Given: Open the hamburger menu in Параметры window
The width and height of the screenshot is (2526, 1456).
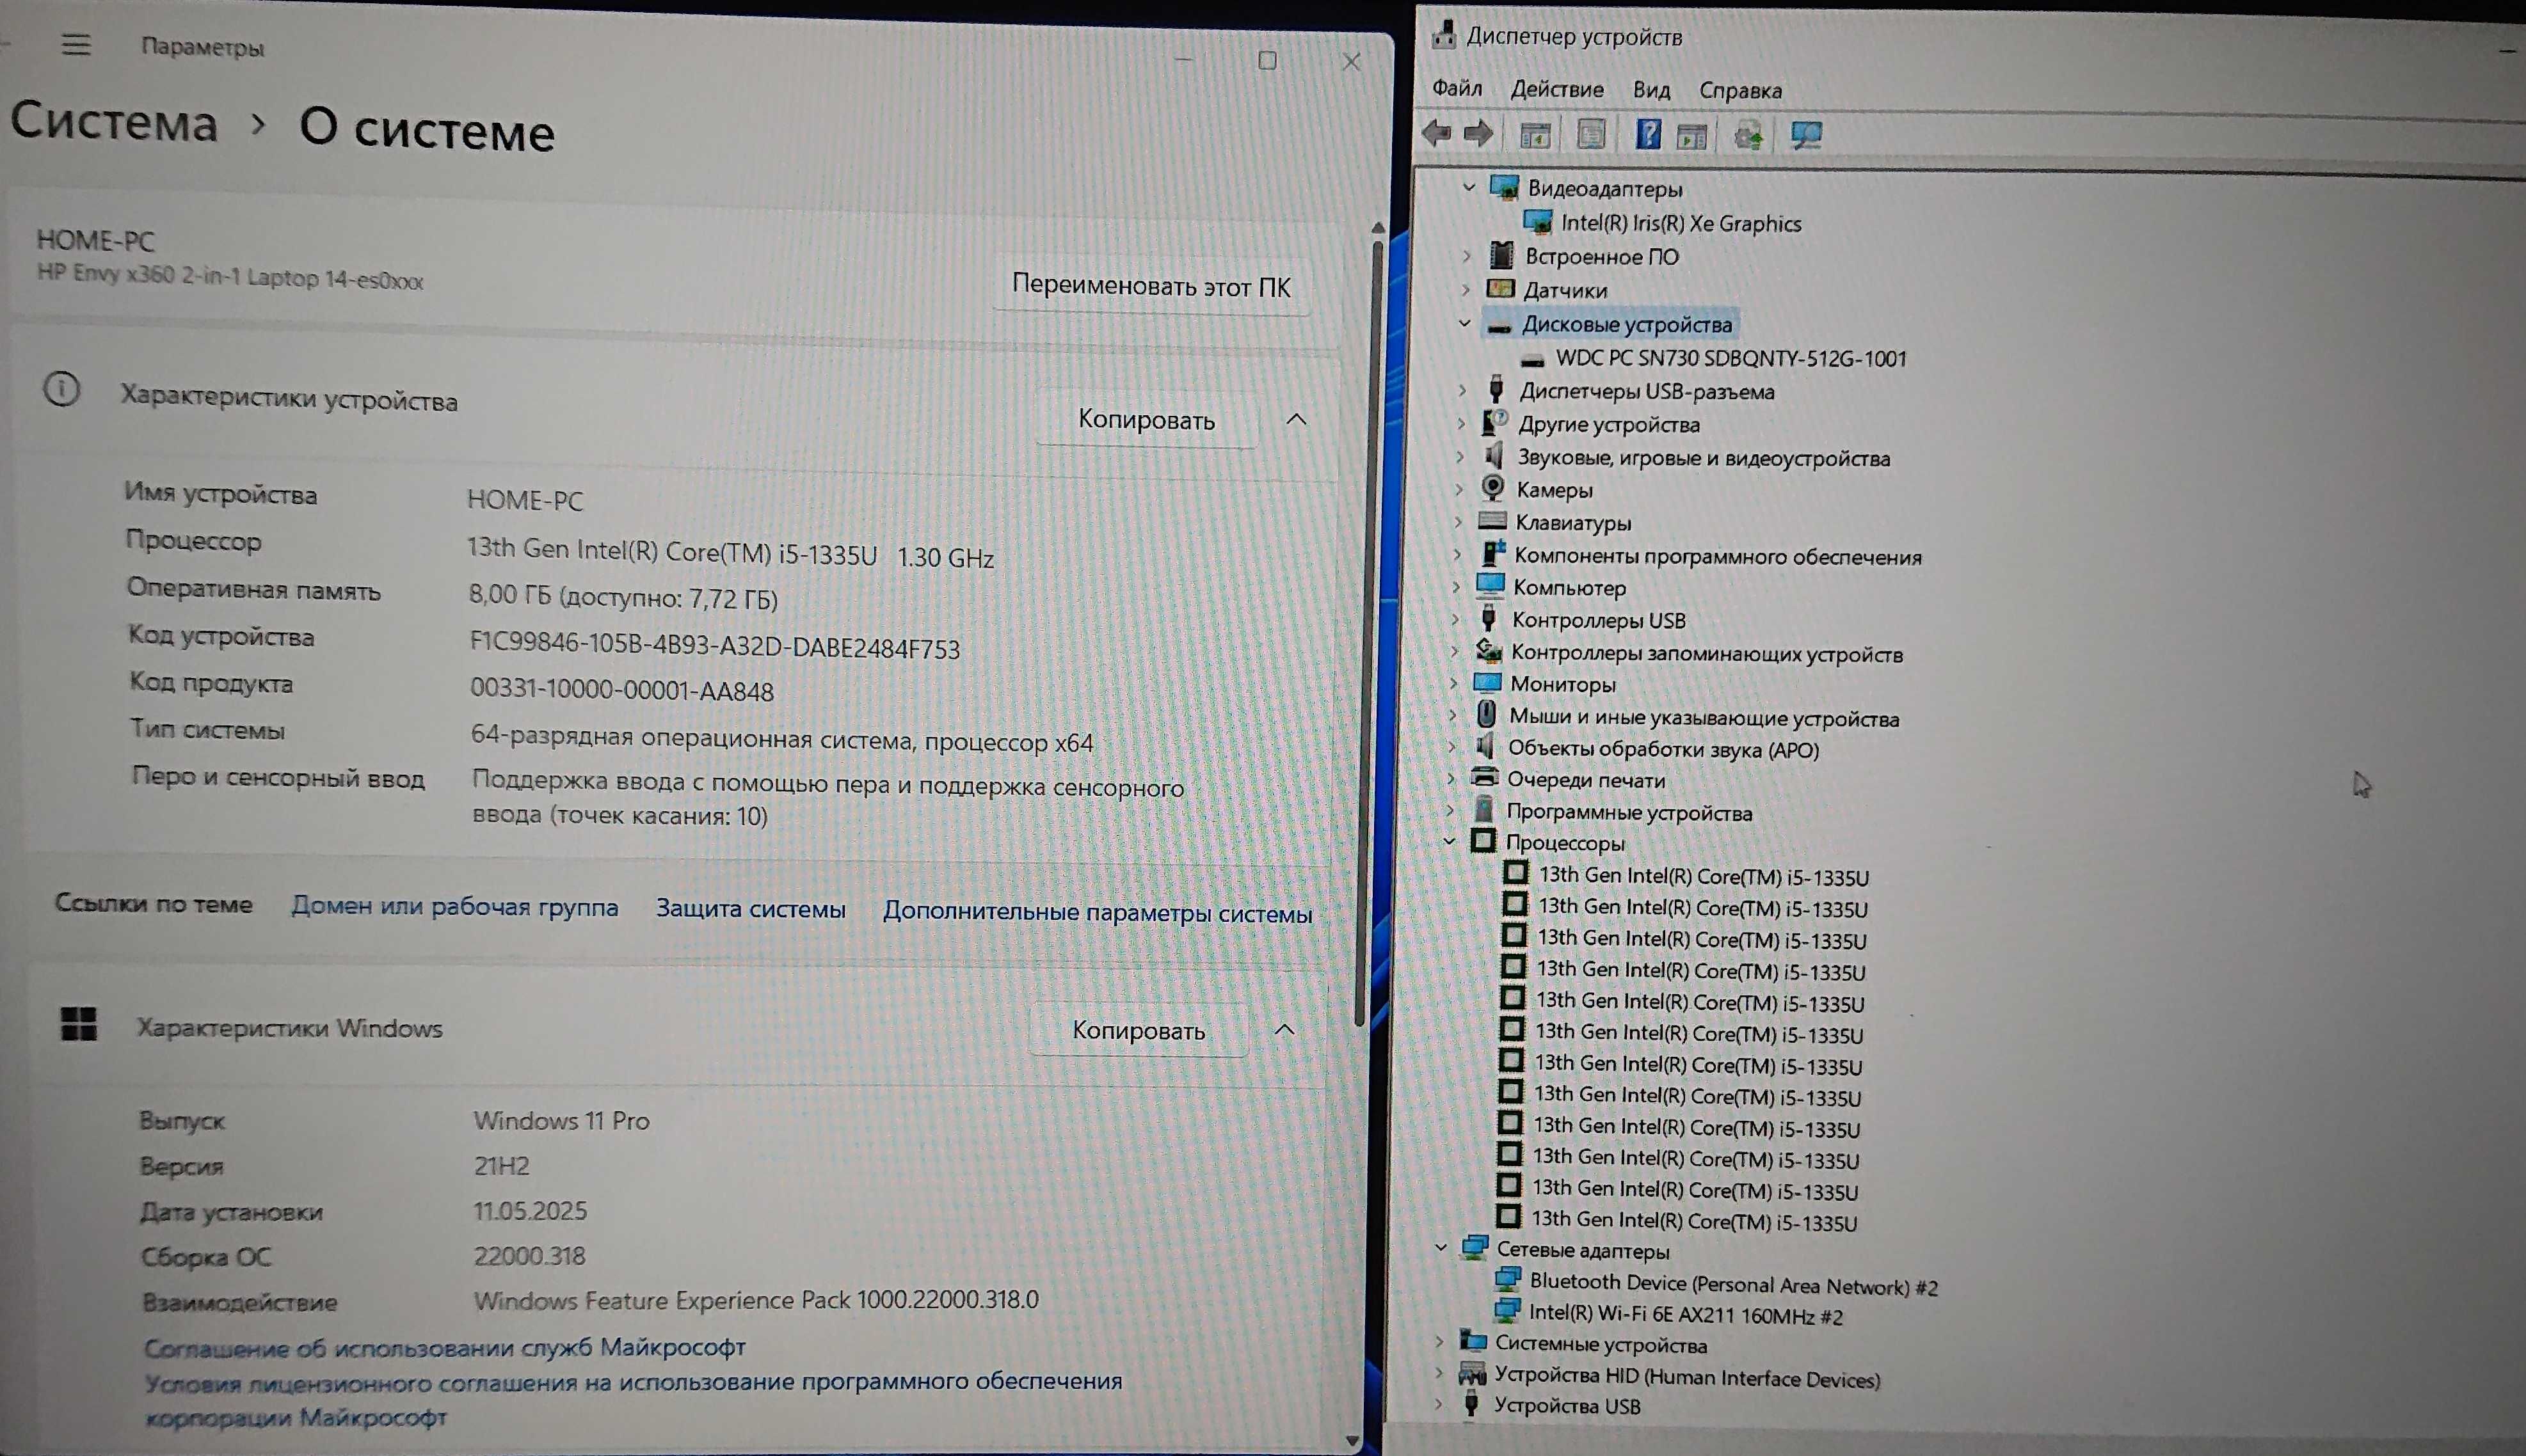Looking at the screenshot, I should point(76,45).
